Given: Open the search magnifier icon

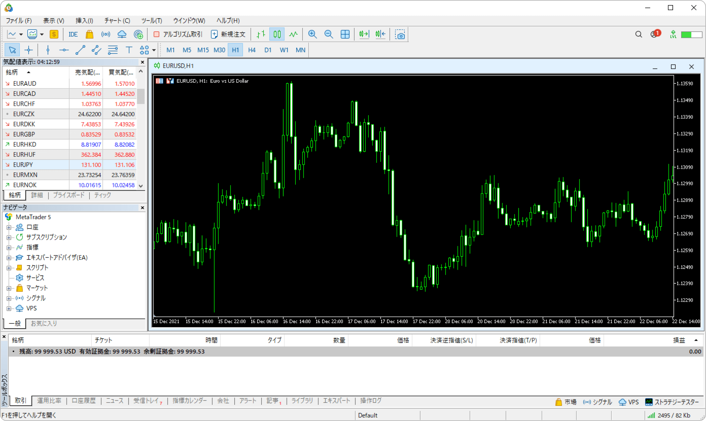Looking at the screenshot, I should pyautogui.click(x=638, y=34).
